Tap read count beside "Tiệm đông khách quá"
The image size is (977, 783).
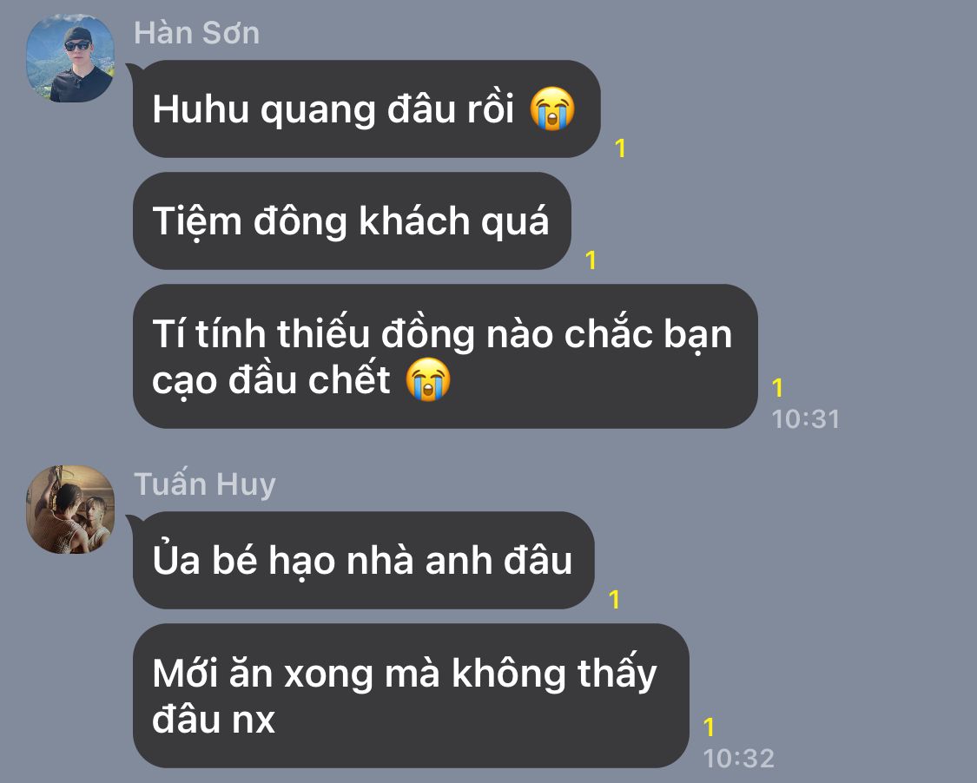click(x=591, y=260)
